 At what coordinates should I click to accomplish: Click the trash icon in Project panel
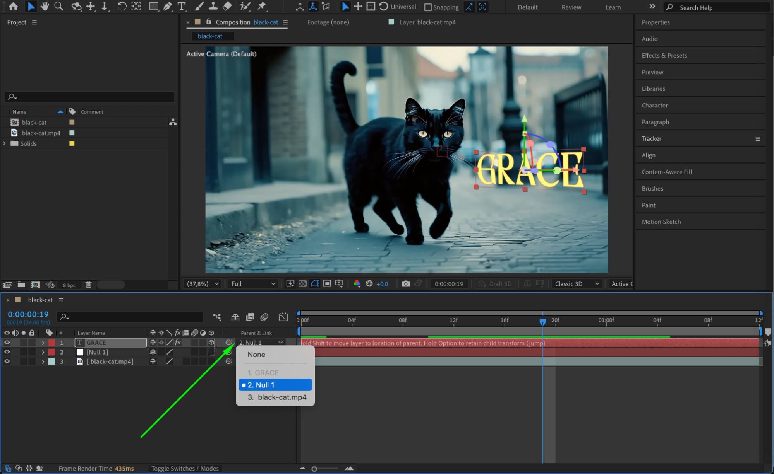88,285
